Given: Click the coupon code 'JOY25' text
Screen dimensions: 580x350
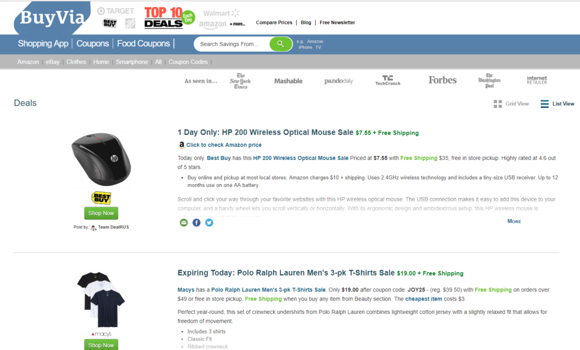Looking at the screenshot, I should [417, 290].
